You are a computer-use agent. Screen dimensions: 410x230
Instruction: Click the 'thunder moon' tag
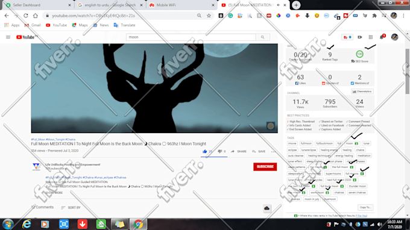(357, 186)
